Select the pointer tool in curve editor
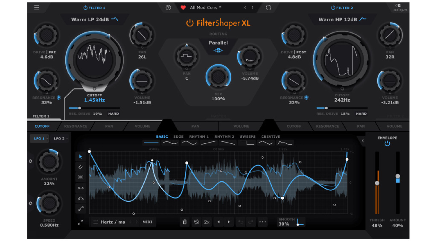The width and height of the screenshot is (437, 241). pos(80,157)
